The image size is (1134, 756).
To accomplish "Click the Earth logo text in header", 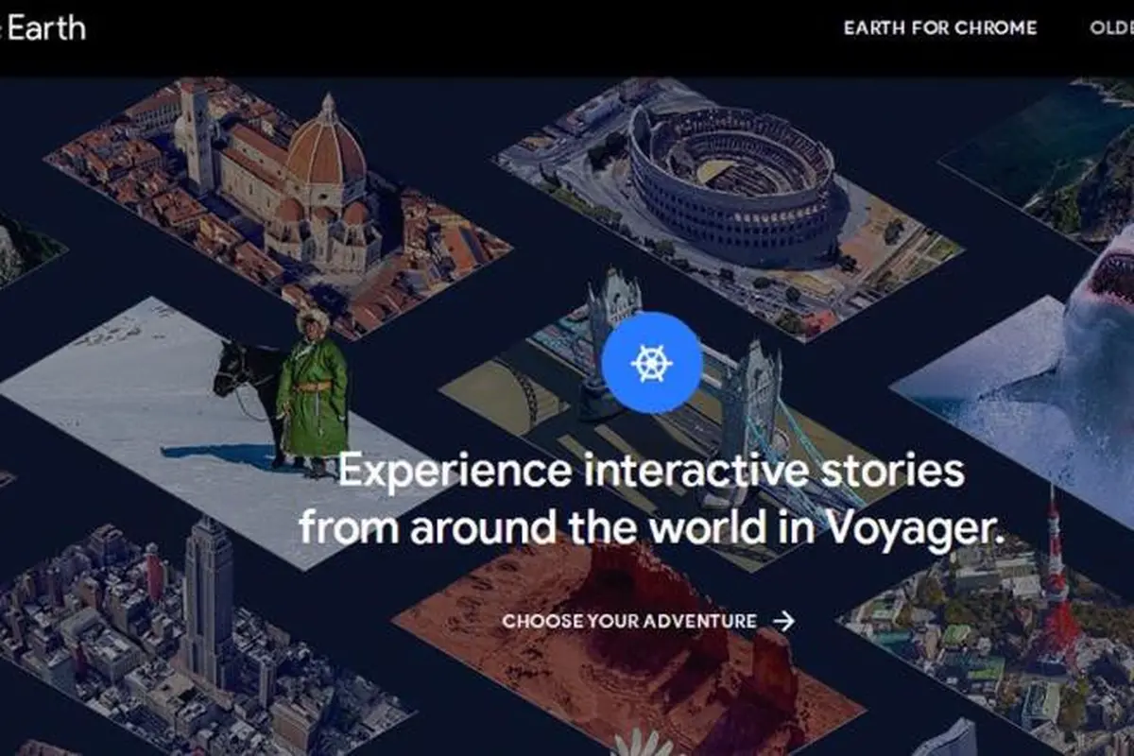I will pyautogui.click(x=44, y=28).
